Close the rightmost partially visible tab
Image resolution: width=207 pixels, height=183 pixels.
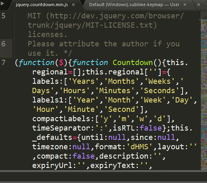click(198, 5)
